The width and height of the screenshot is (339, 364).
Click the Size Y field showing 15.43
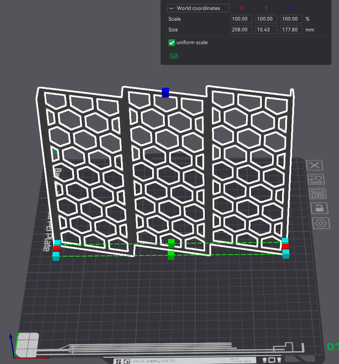click(266, 30)
